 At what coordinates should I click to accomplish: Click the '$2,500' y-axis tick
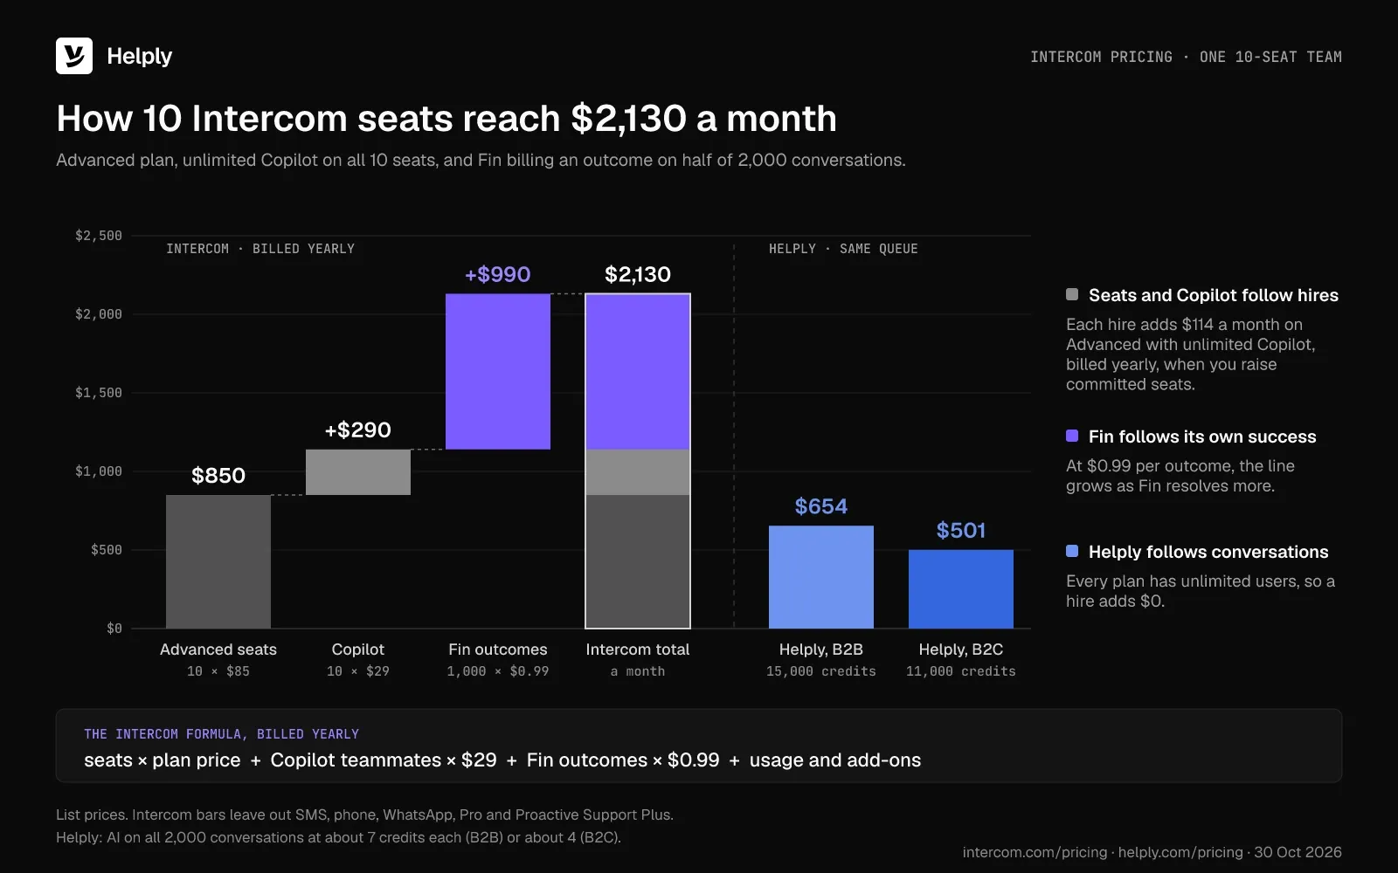[x=99, y=236]
